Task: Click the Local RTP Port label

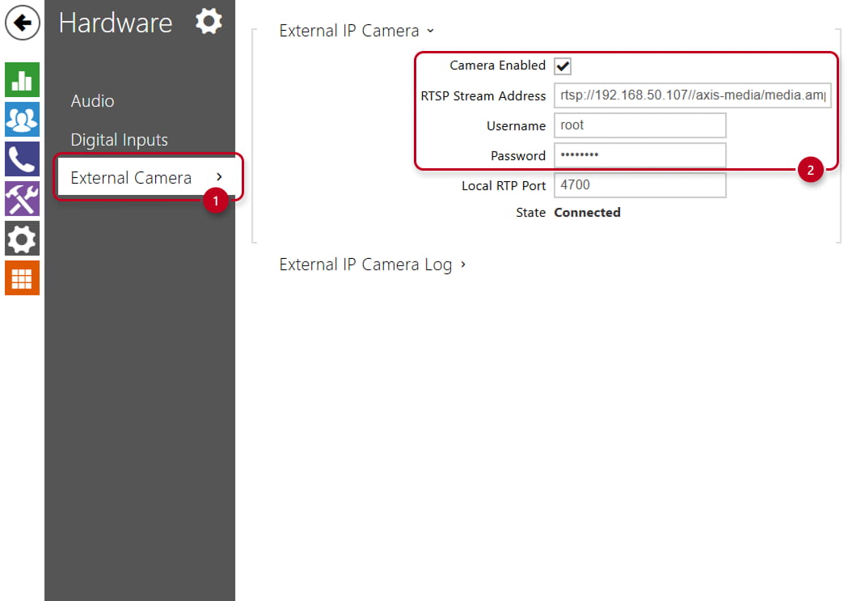Action: 504,185
